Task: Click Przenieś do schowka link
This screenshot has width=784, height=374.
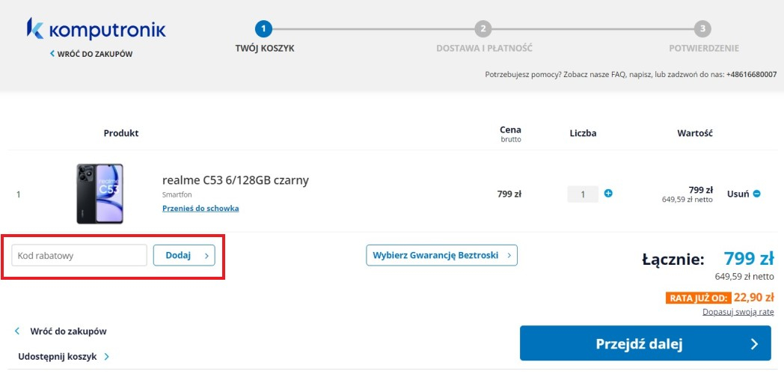Action: pos(200,208)
